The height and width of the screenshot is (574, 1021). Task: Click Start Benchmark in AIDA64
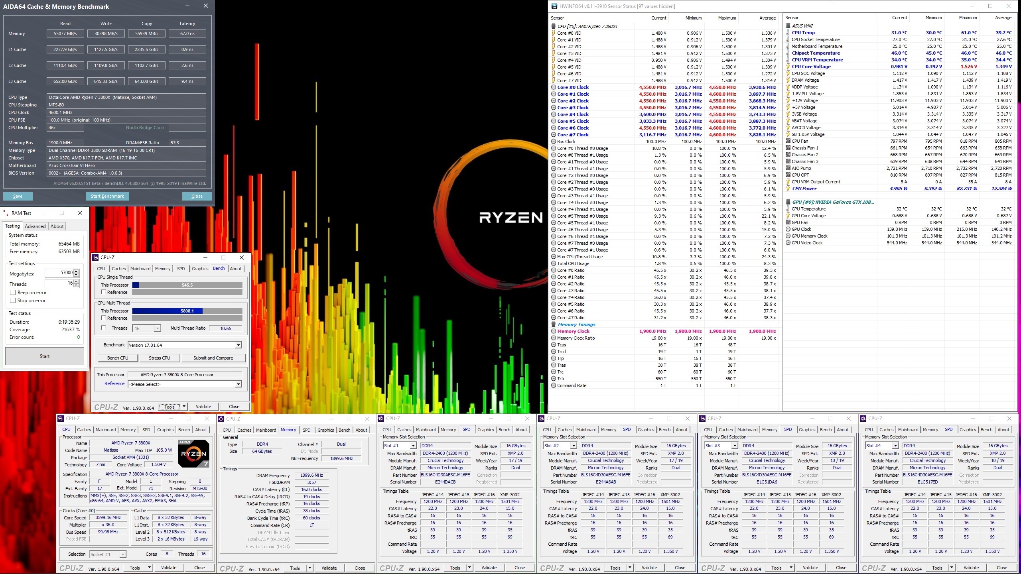[107, 196]
